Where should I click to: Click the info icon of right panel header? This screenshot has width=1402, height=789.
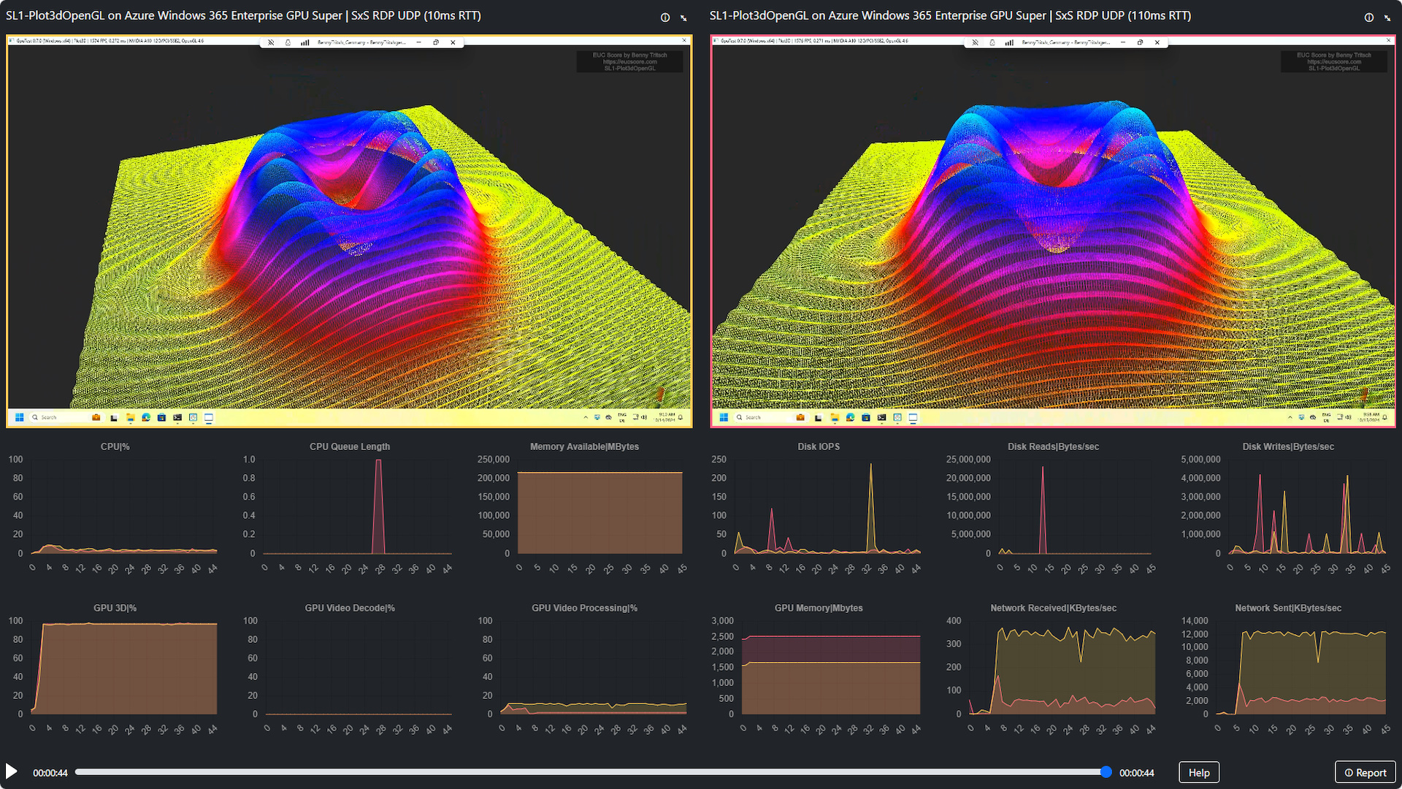(1368, 18)
